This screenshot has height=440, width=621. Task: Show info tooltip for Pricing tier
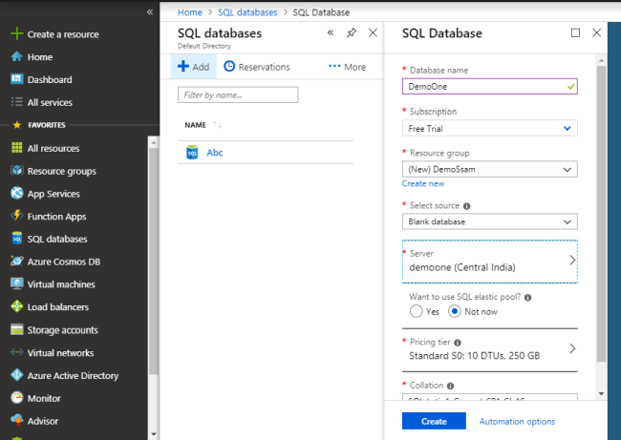pos(458,343)
